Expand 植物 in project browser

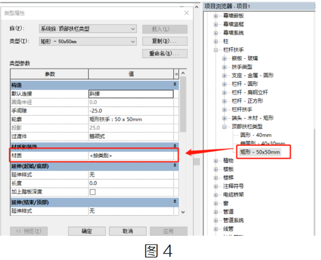pyautogui.click(x=215, y=161)
